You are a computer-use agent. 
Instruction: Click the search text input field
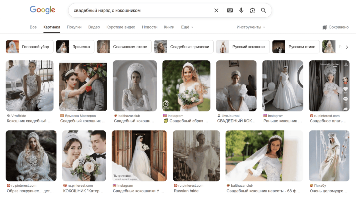pos(142,10)
